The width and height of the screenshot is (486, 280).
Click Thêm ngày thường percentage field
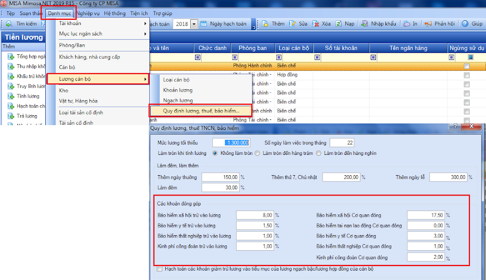point(221,177)
